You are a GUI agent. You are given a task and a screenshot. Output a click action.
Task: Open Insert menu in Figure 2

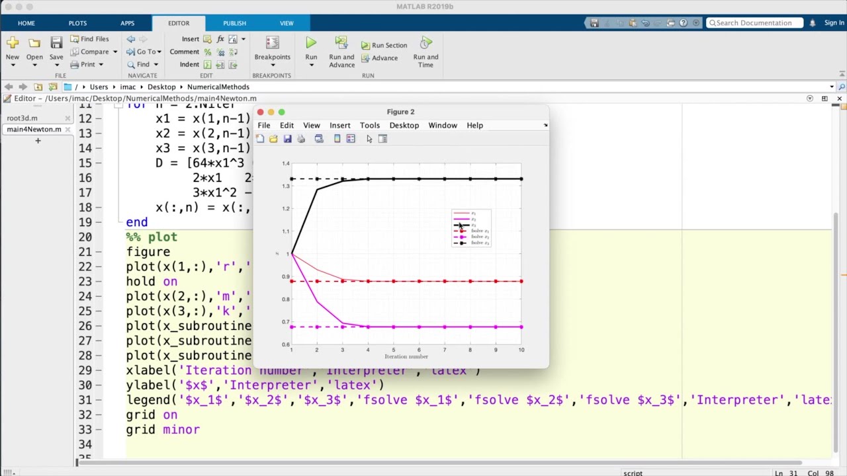pyautogui.click(x=340, y=125)
